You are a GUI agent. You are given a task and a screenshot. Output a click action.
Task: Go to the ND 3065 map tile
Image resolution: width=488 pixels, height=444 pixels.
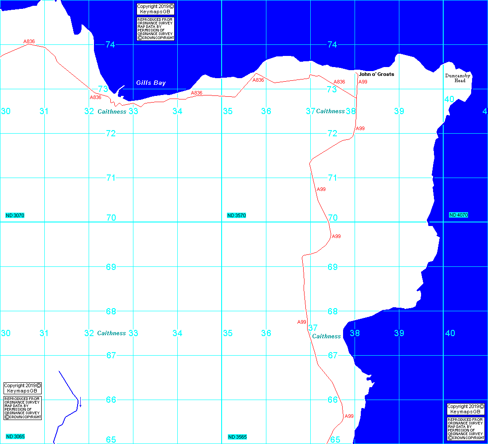click(x=15, y=437)
